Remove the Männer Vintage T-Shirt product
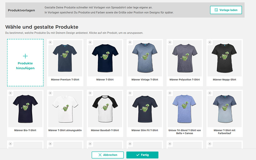 (130, 42)
